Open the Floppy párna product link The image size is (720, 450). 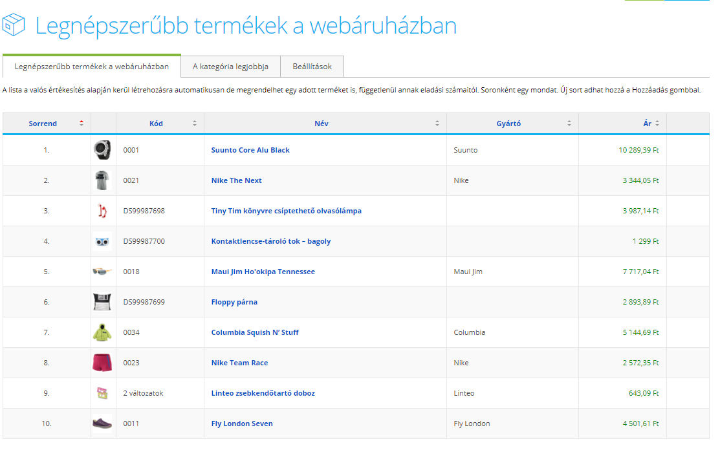tap(234, 302)
